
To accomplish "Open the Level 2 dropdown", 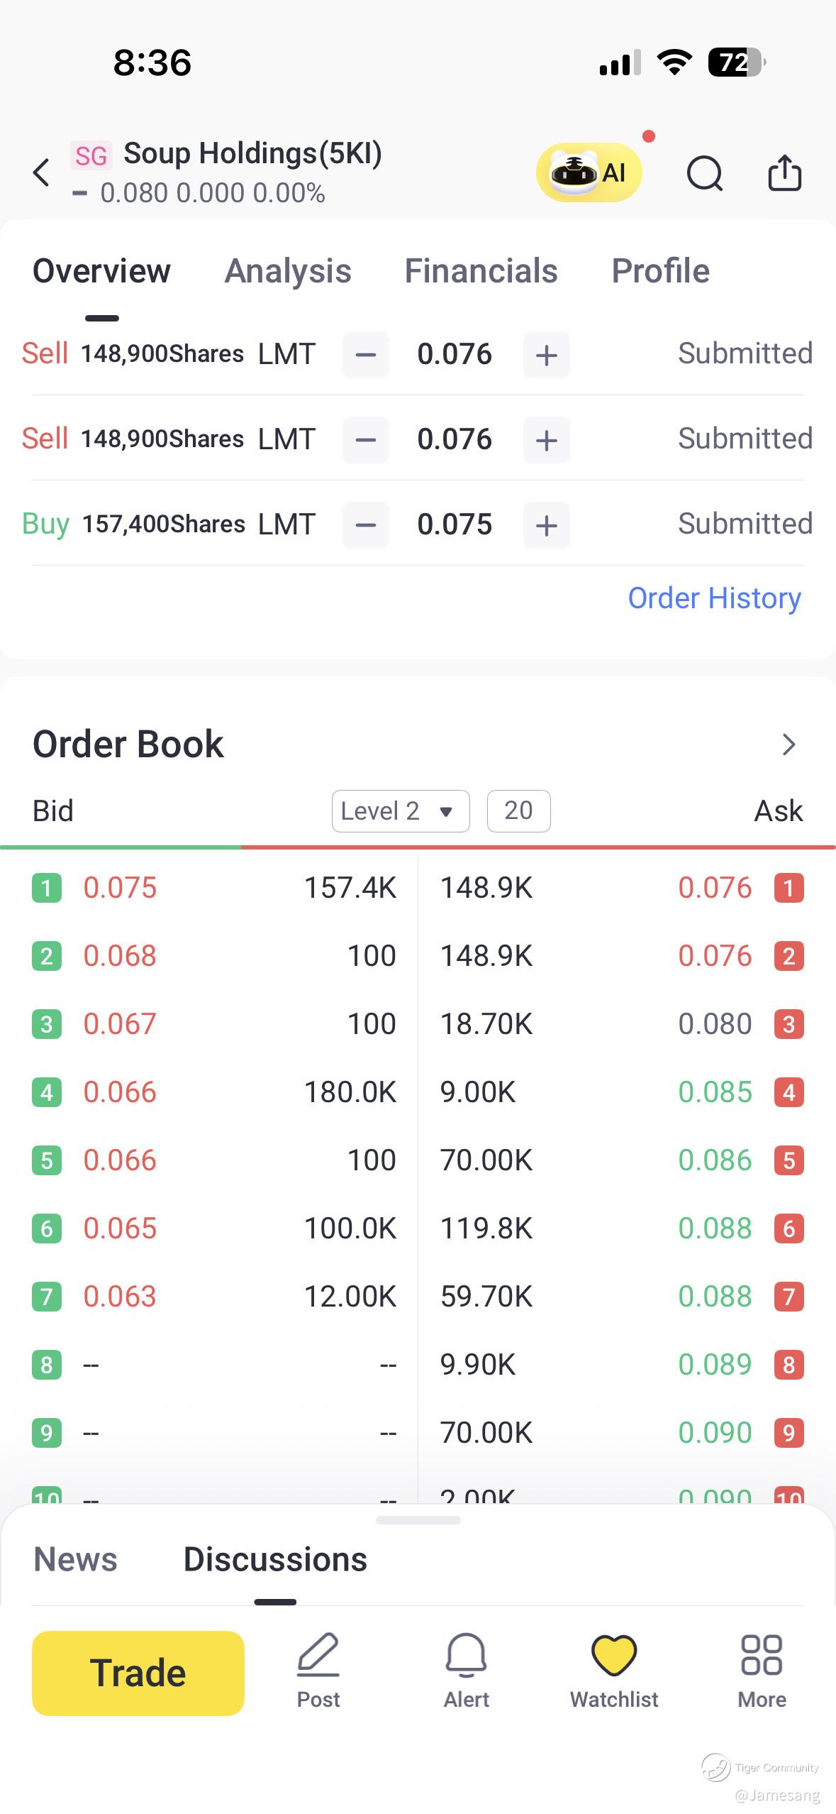I will [x=401, y=810].
